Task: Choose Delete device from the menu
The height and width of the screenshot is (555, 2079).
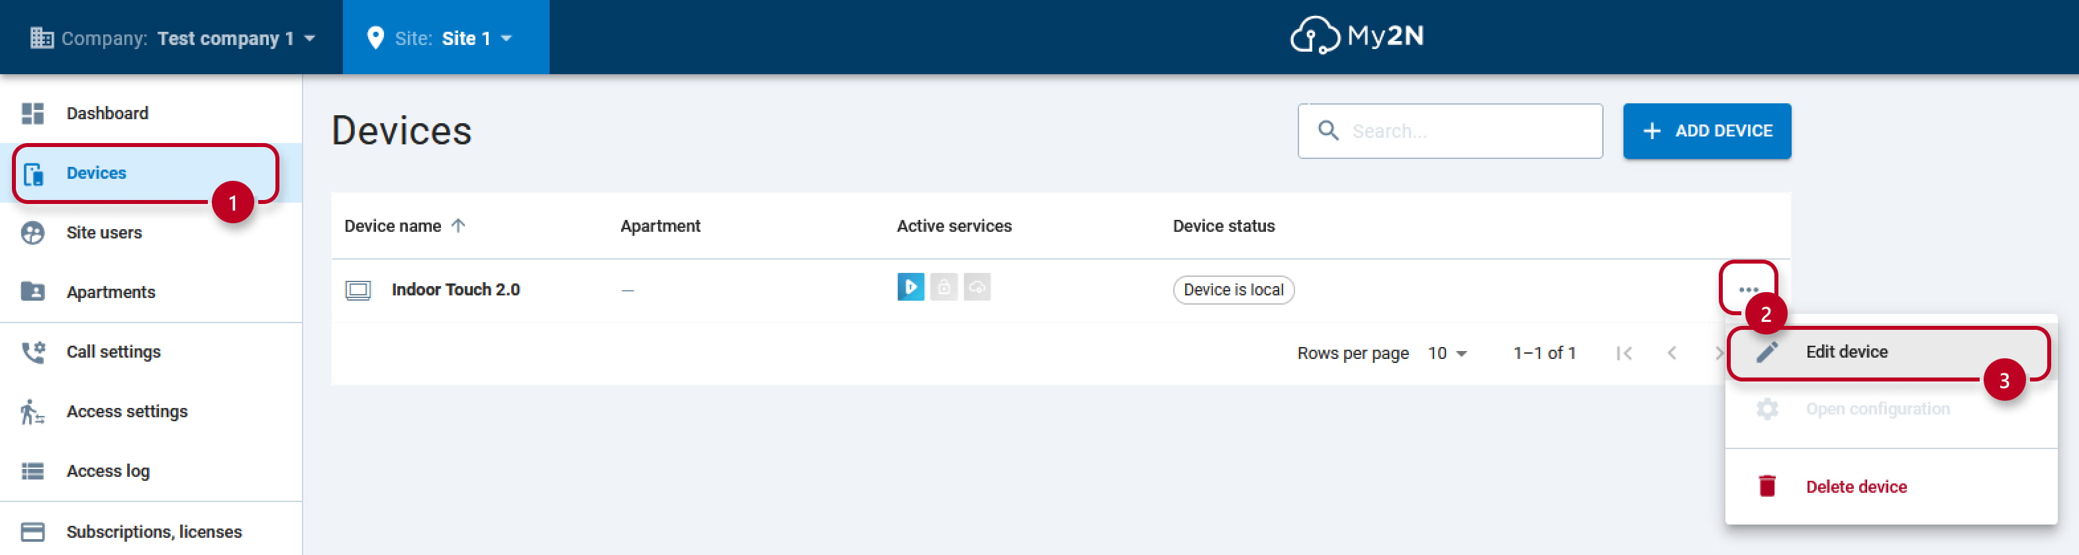Action: [1890, 487]
